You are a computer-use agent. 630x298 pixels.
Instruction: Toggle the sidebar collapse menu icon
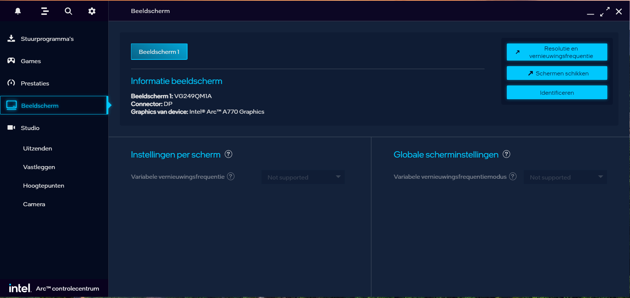(x=45, y=11)
